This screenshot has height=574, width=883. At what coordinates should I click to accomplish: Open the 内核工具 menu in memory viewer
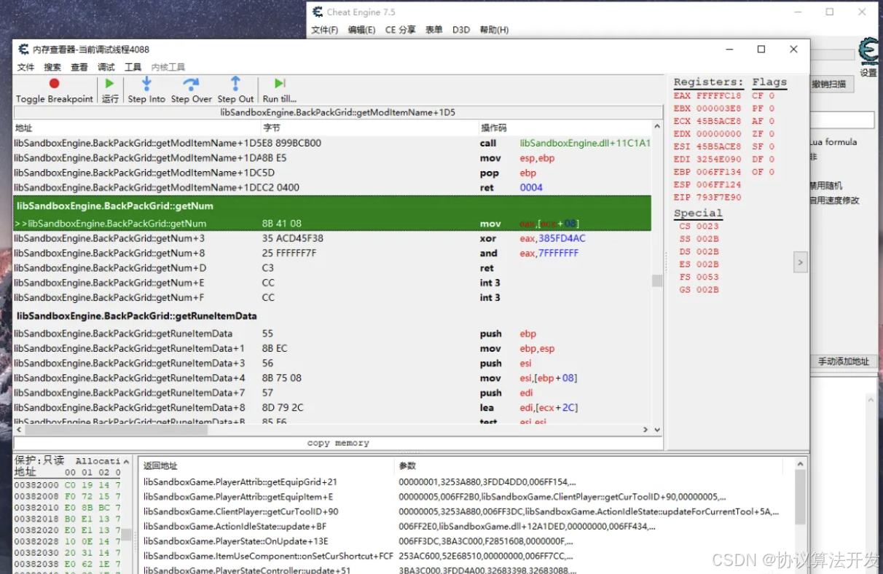(168, 67)
